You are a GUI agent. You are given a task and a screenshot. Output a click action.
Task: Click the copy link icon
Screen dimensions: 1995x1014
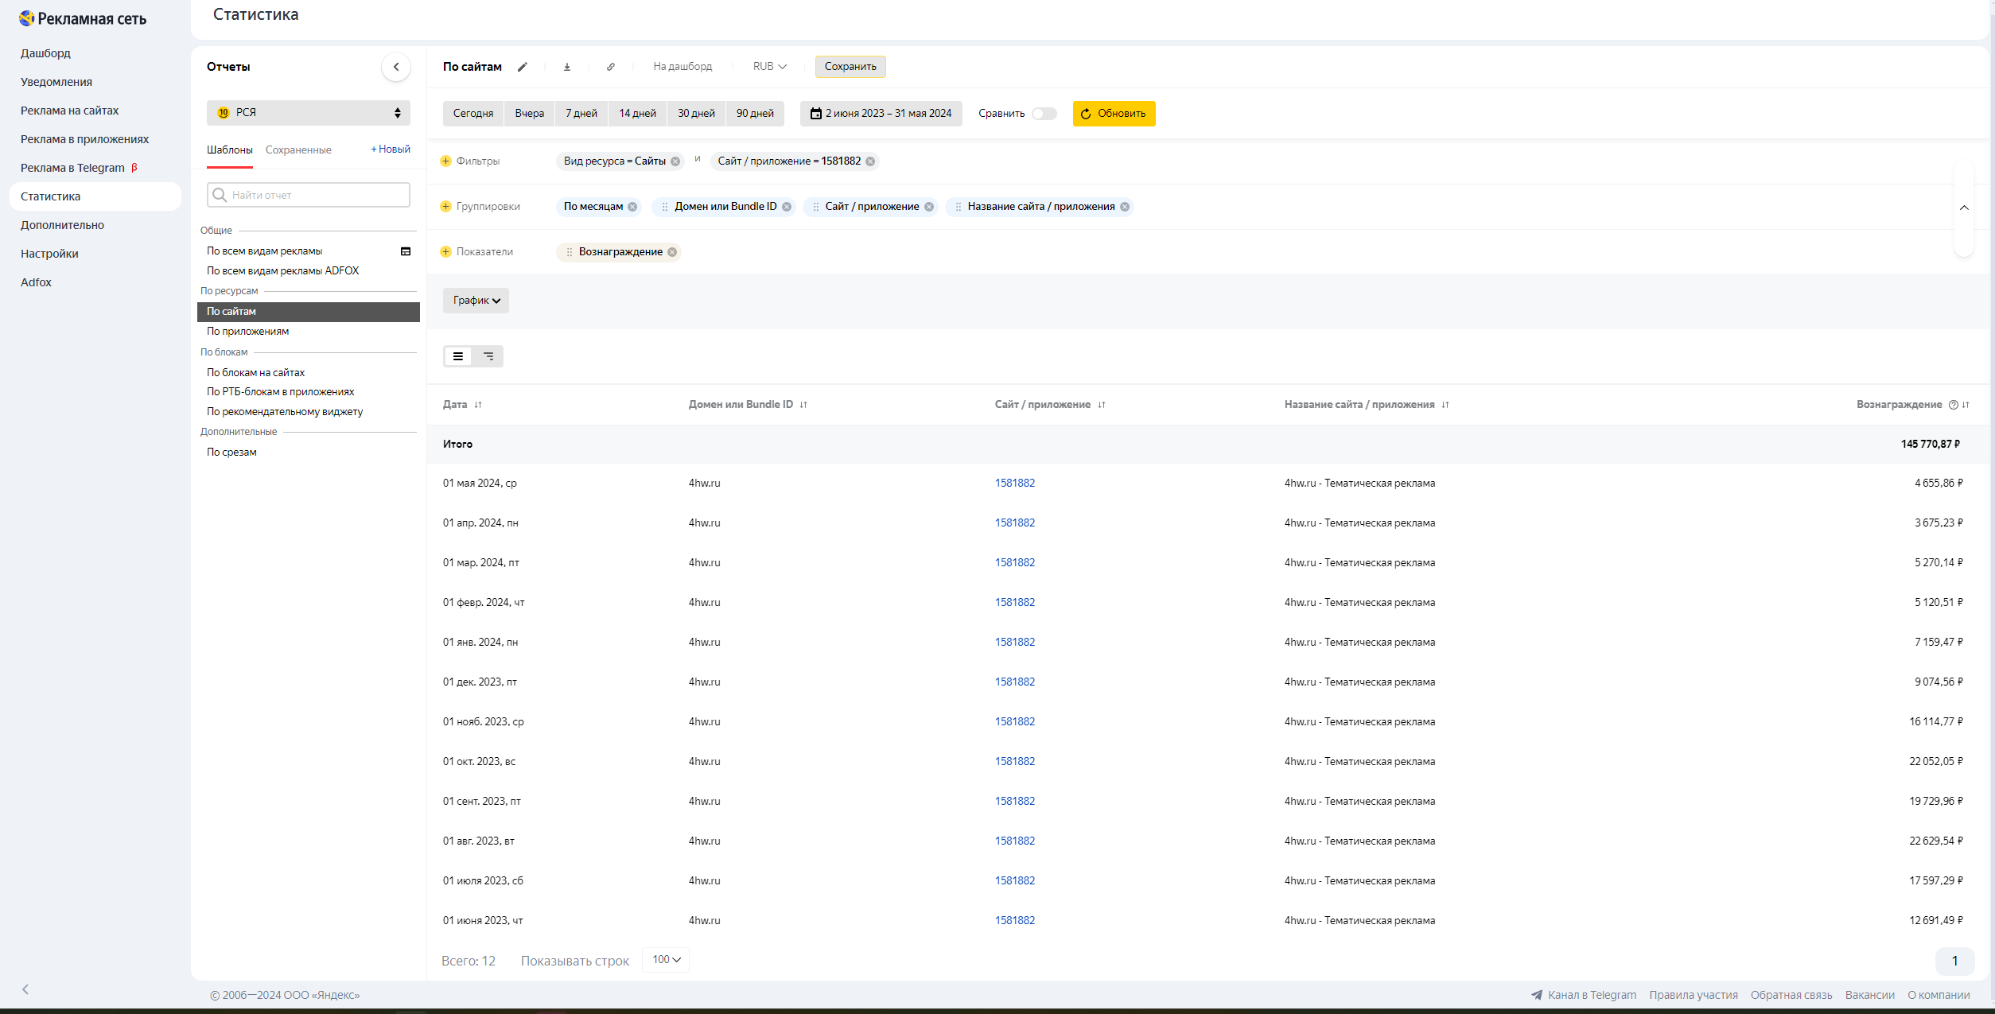[x=611, y=67]
